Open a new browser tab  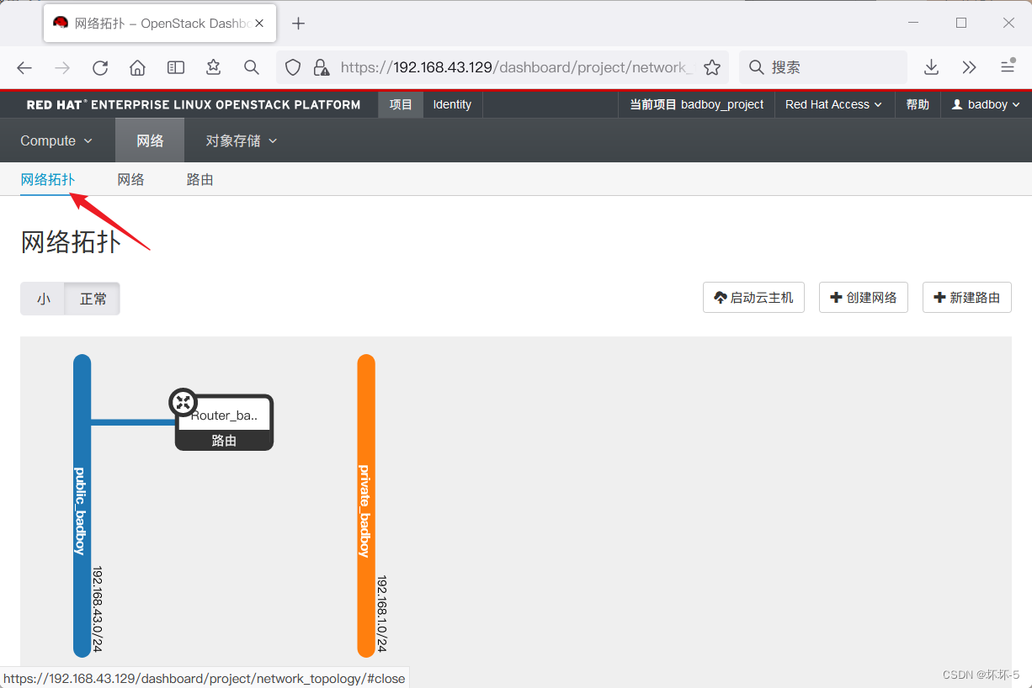pyautogui.click(x=298, y=24)
